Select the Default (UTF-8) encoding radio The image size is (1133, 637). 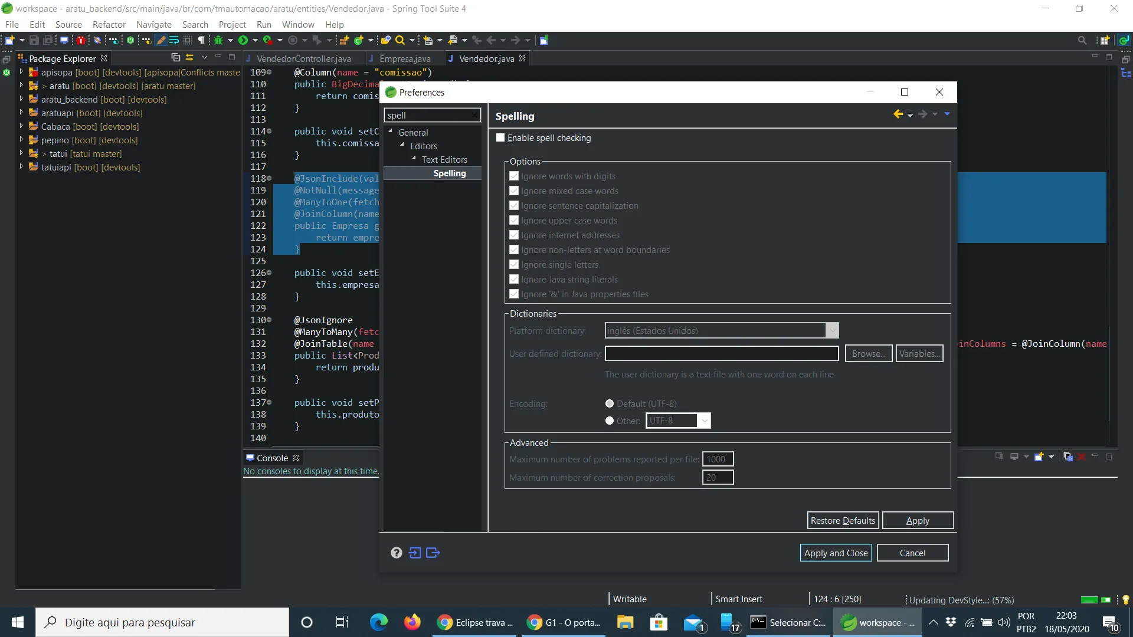(x=610, y=404)
